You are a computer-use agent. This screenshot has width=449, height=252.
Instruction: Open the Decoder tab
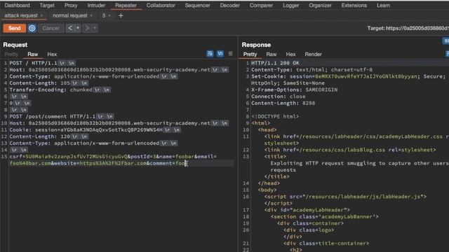pyautogui.click(x=229, y=6)
